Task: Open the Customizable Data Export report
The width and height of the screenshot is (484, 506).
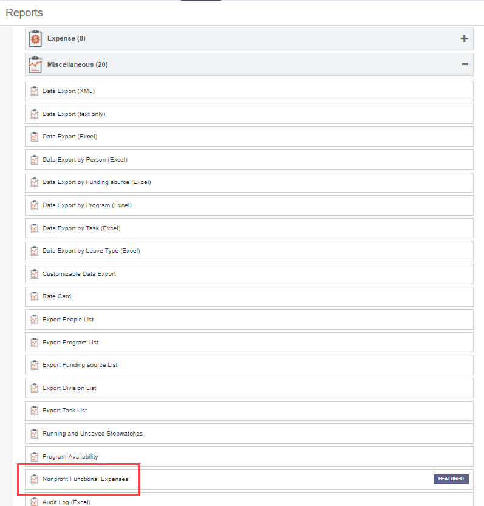Action: [249, 274]
